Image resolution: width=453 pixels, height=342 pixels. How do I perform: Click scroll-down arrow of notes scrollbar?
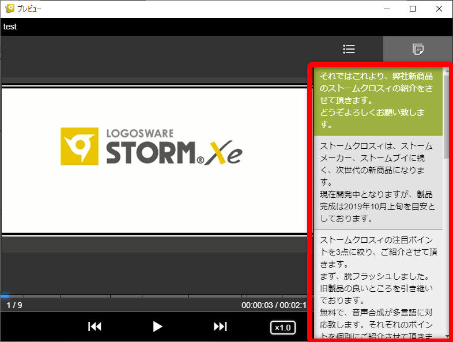(447, 335)
